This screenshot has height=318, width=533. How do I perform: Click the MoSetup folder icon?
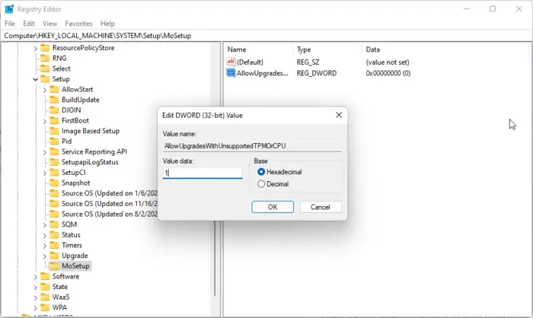(54, 266)
